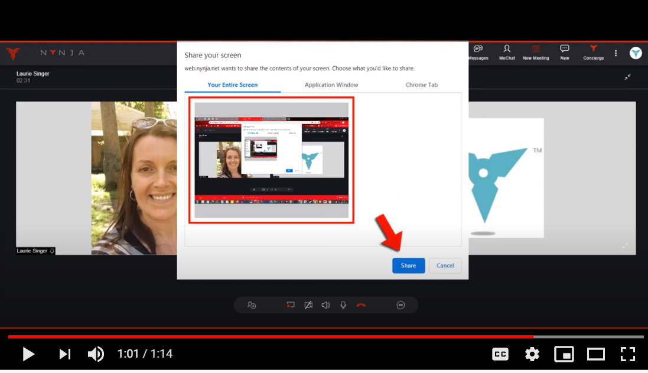
Task: Open MeChat in the navigation bar
Action: pos(506,53)
